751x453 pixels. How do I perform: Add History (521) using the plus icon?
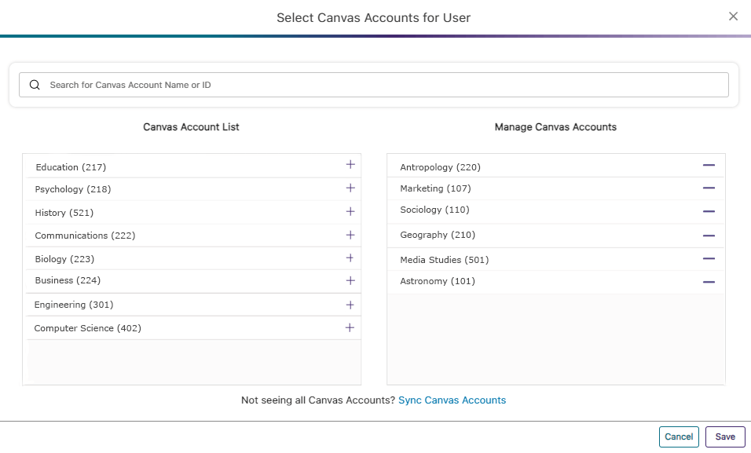350,211
